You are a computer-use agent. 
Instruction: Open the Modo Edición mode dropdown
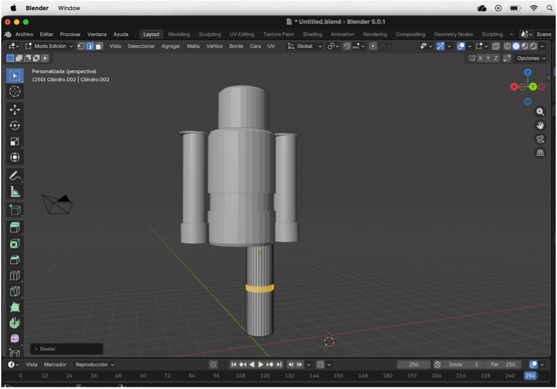point(49,46)
